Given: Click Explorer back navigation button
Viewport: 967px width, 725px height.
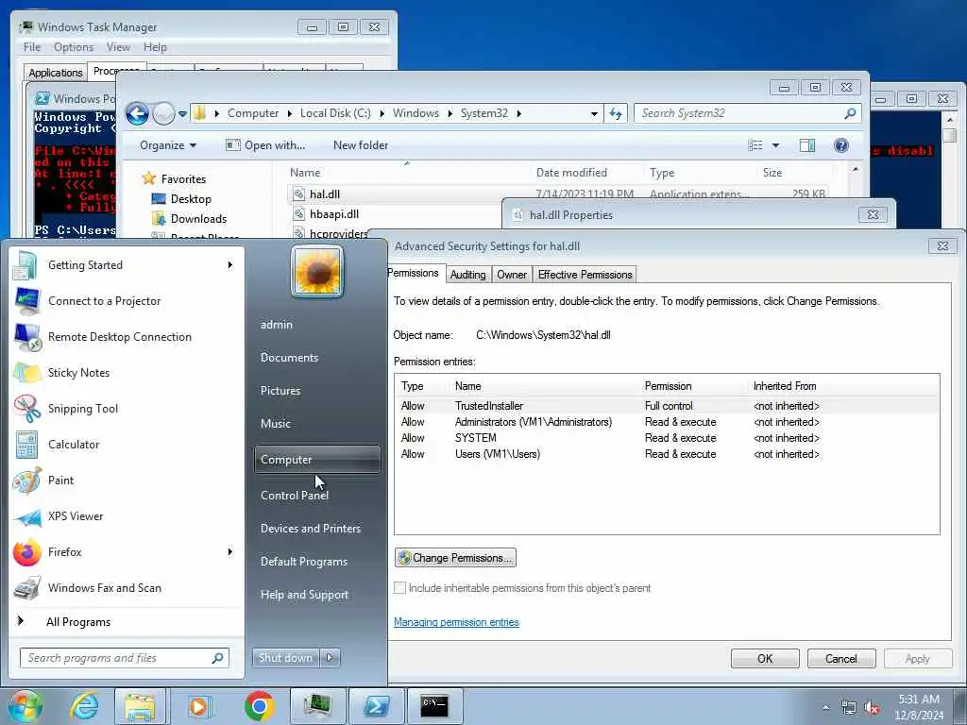Looking at the screenshot, I should [137, 113].
